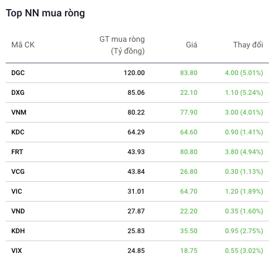Select the FRT stock code

pos(17,152)
